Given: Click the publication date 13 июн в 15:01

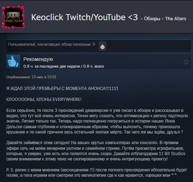Looking at the screenshot, I should tap(44, 77).
